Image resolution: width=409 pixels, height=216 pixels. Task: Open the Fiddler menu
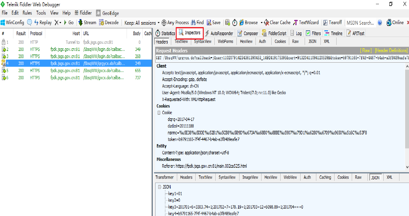pyautogui.click(x=83, y=13)
